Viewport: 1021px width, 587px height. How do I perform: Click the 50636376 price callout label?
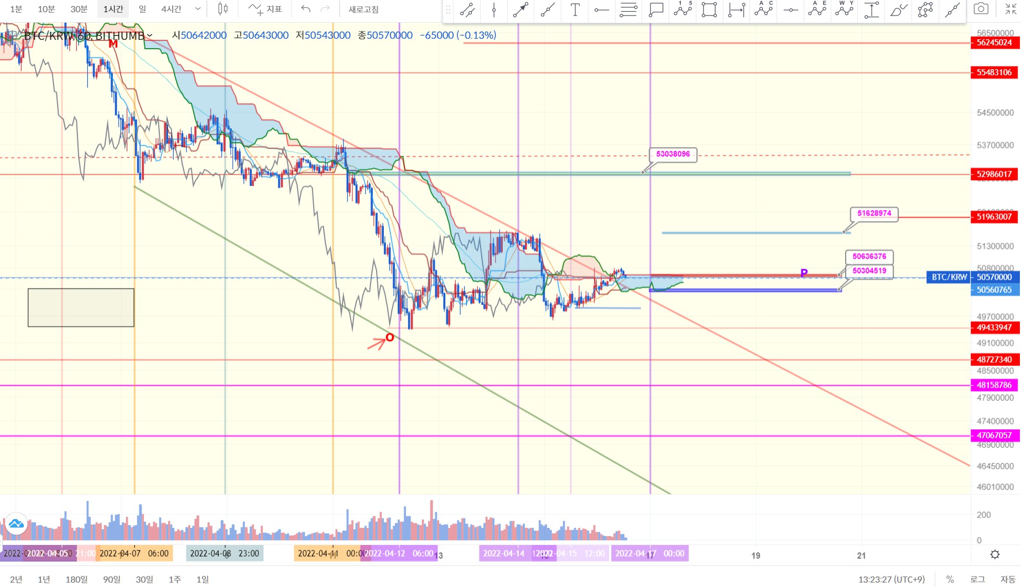869,256
